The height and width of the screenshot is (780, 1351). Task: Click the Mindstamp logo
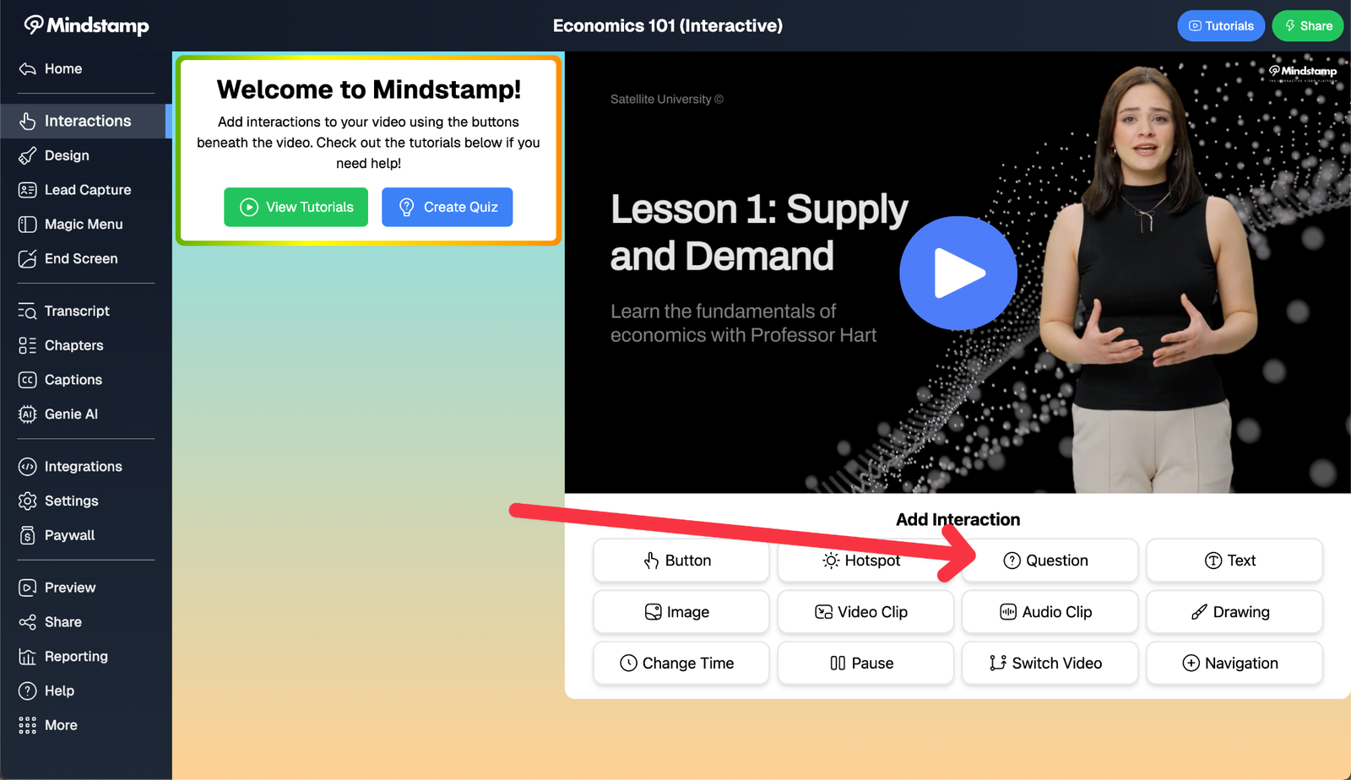click(x=86, y=25)
